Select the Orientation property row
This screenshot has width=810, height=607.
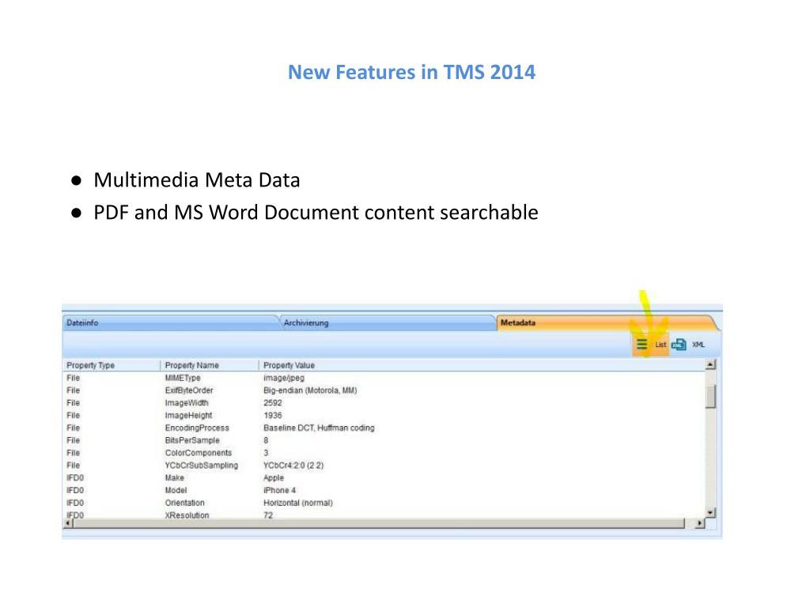(x=384, y=503)
